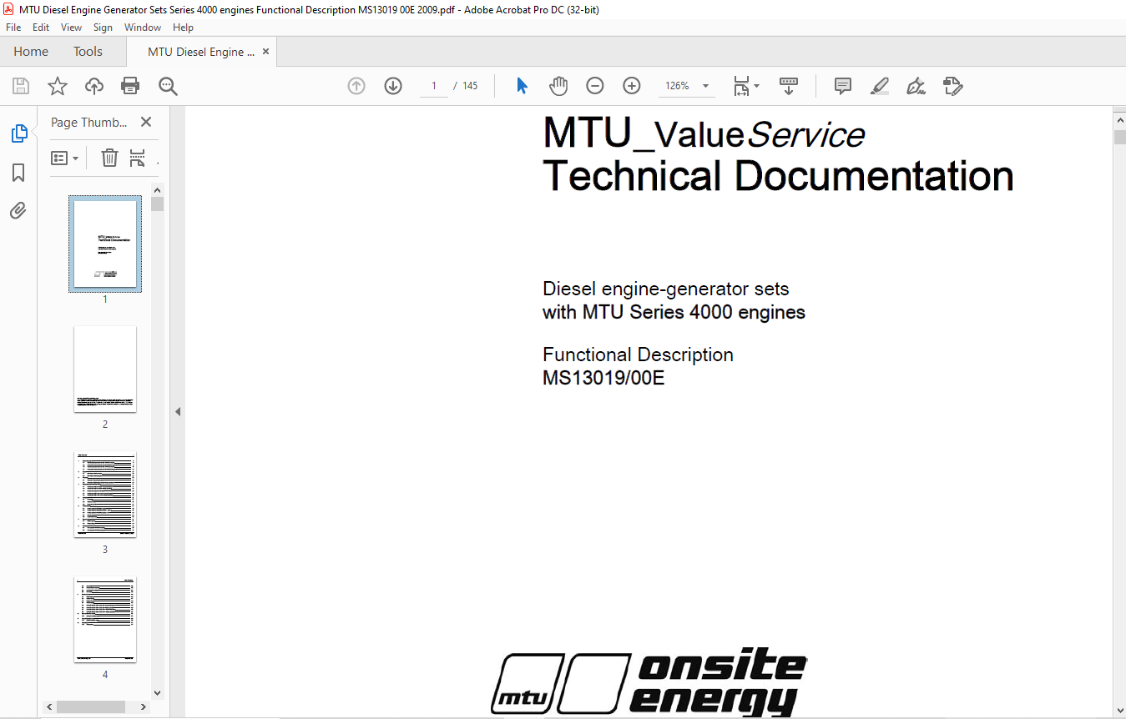1126x719 pixels.
Task: Select the page 2 thumbnail
Action: 105,369
